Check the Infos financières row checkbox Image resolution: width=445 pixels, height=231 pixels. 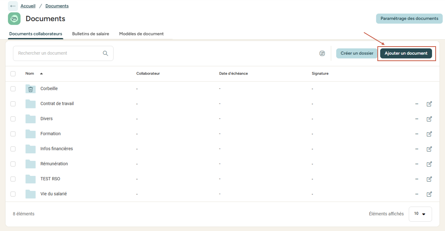coord(13,149)
